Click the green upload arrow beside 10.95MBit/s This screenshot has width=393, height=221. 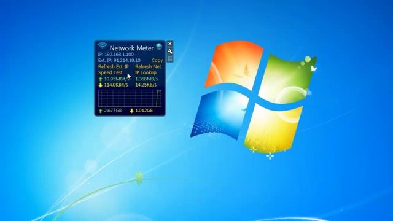coord(101,79)
